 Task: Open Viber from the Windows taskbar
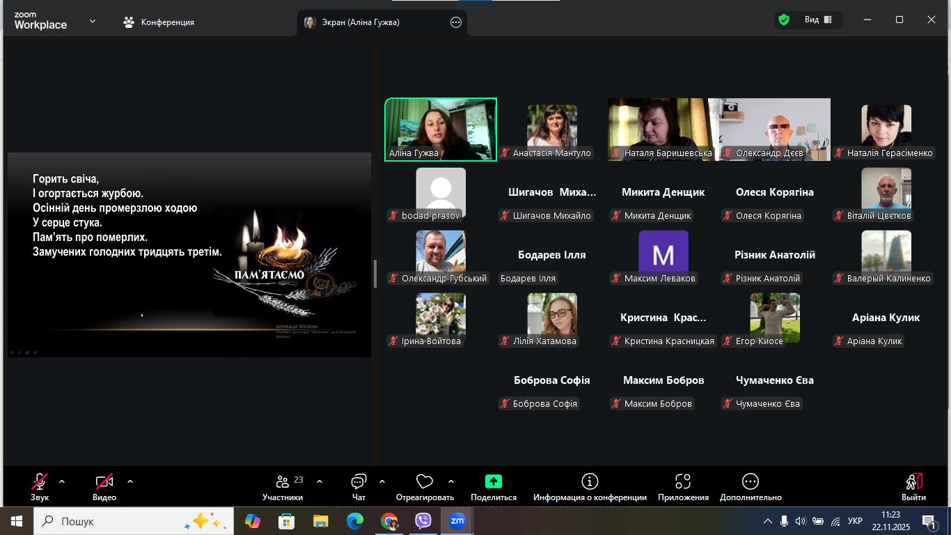click(x=423, y=521)
